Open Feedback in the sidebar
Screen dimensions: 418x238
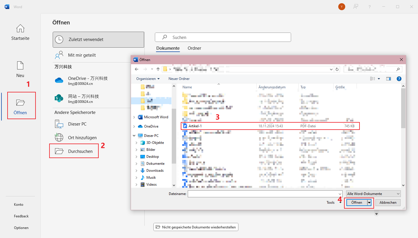pos(21,216)
